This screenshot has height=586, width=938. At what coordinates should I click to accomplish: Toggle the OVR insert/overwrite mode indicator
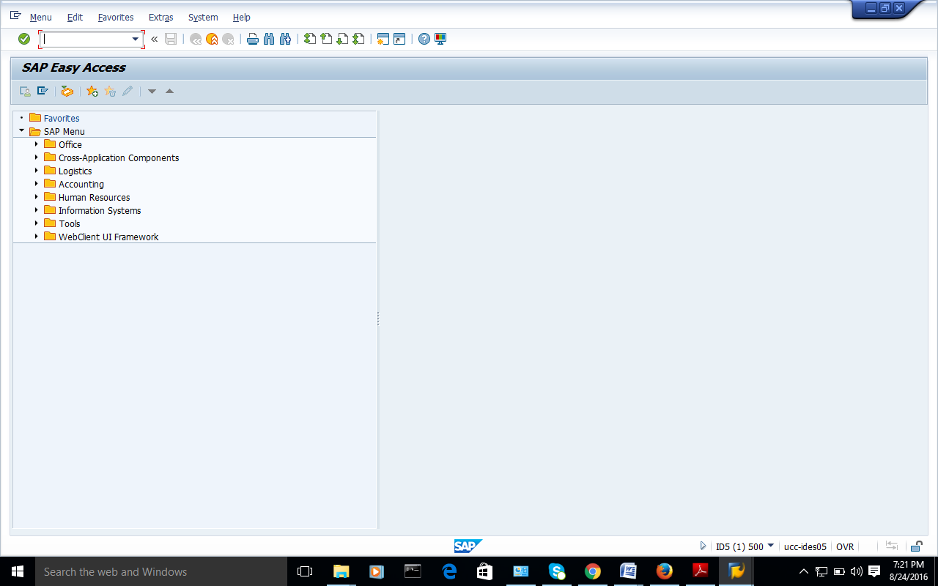coord(845,546)
